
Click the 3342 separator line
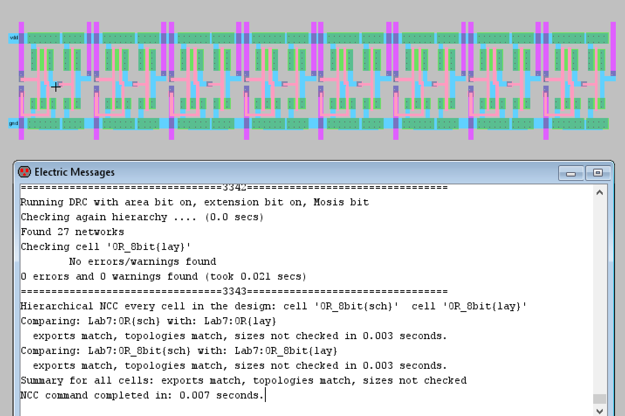pyautogui.click(x=234, y=188)
